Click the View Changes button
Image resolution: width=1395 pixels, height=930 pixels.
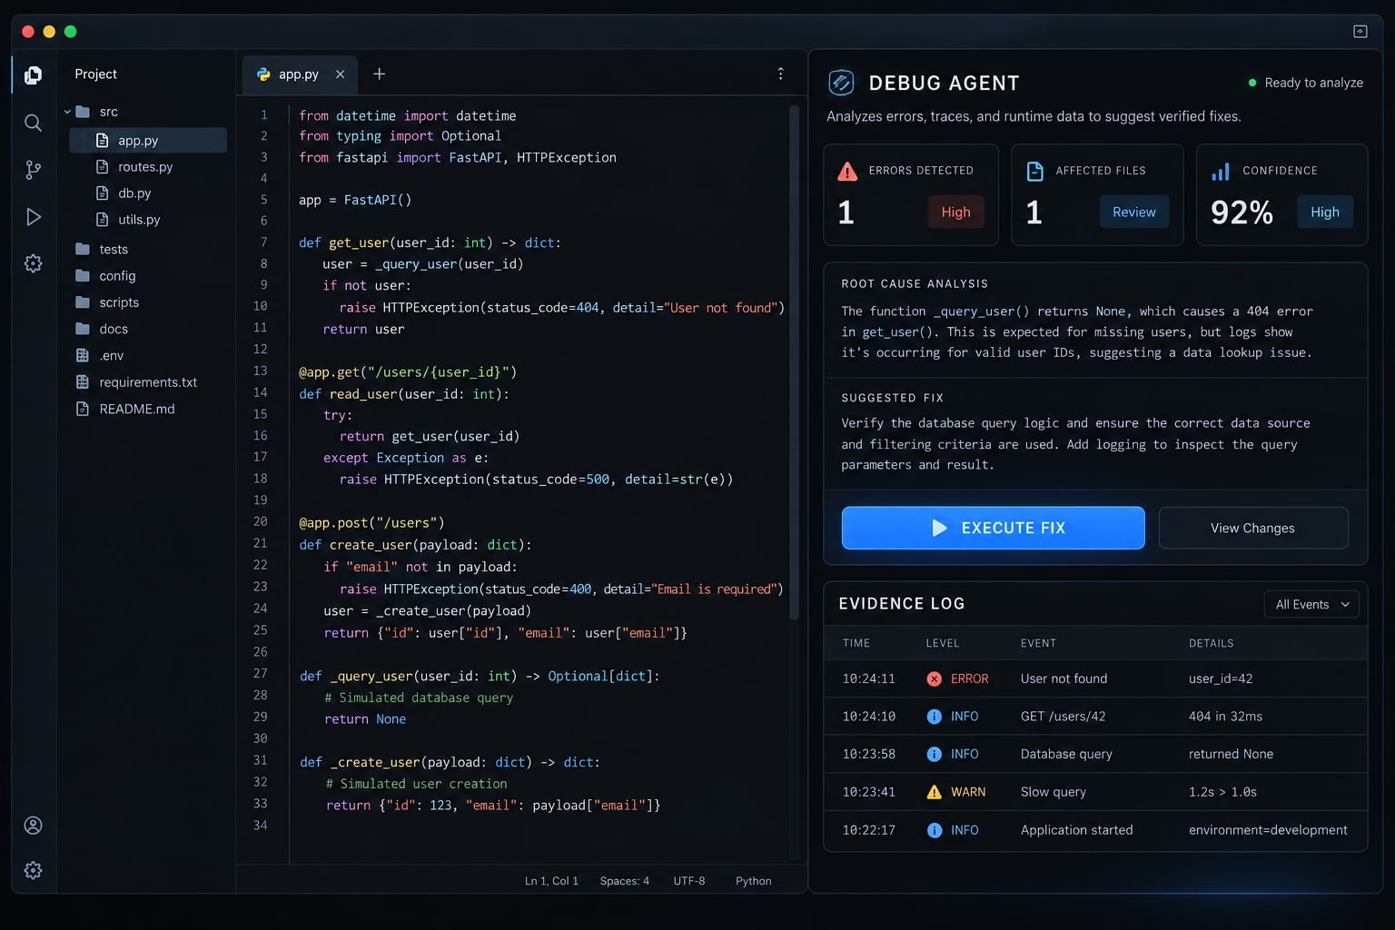pyautogui.click(x=1253, y=528)
